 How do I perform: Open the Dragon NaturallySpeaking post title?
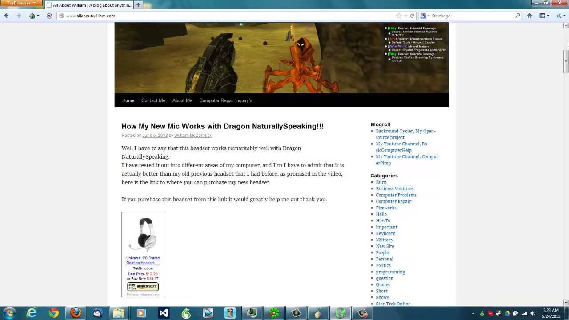223,126
